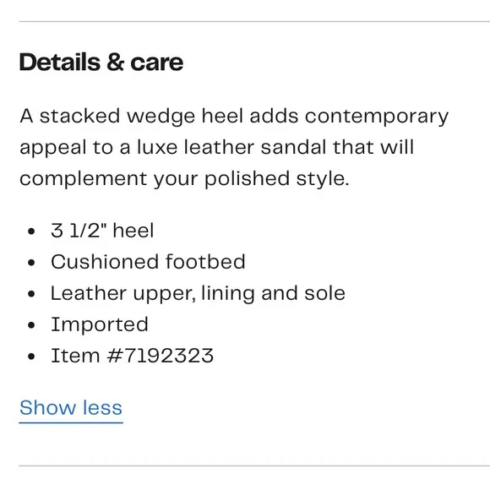Click the ampersand in the heading
Image resolution: width=490 pixels, height=490 pixels.
(x=115, y=62)
